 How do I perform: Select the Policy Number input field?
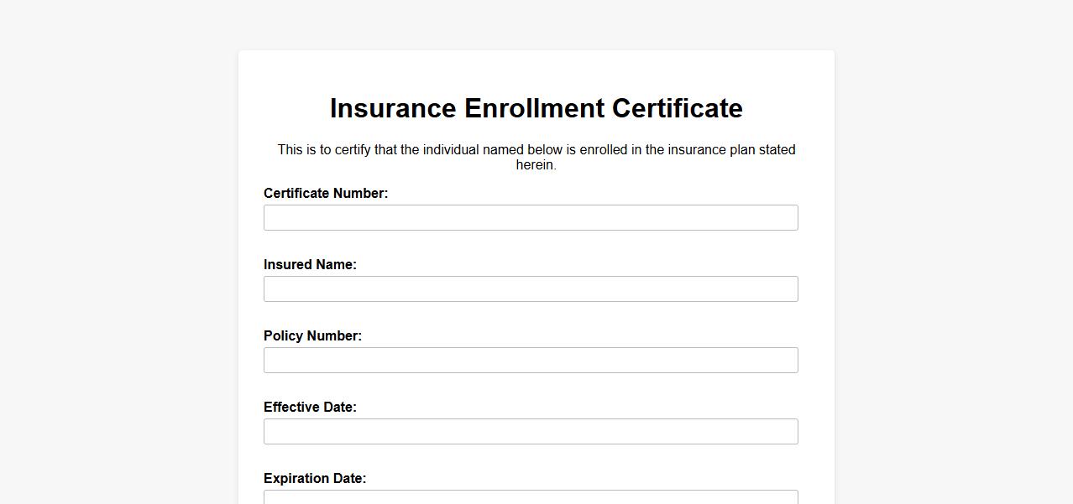click(531, 361)
